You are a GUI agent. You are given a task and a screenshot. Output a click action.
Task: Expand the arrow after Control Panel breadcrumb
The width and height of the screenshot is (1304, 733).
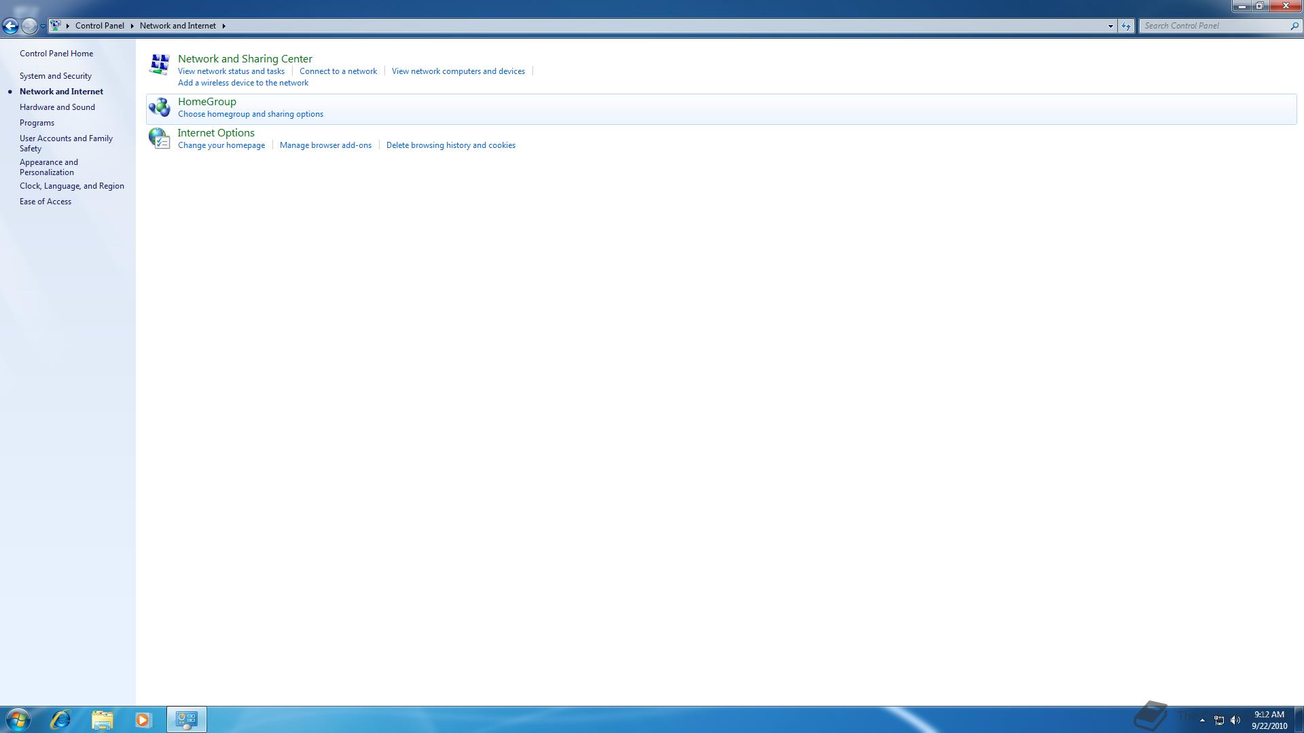point(132,26)
